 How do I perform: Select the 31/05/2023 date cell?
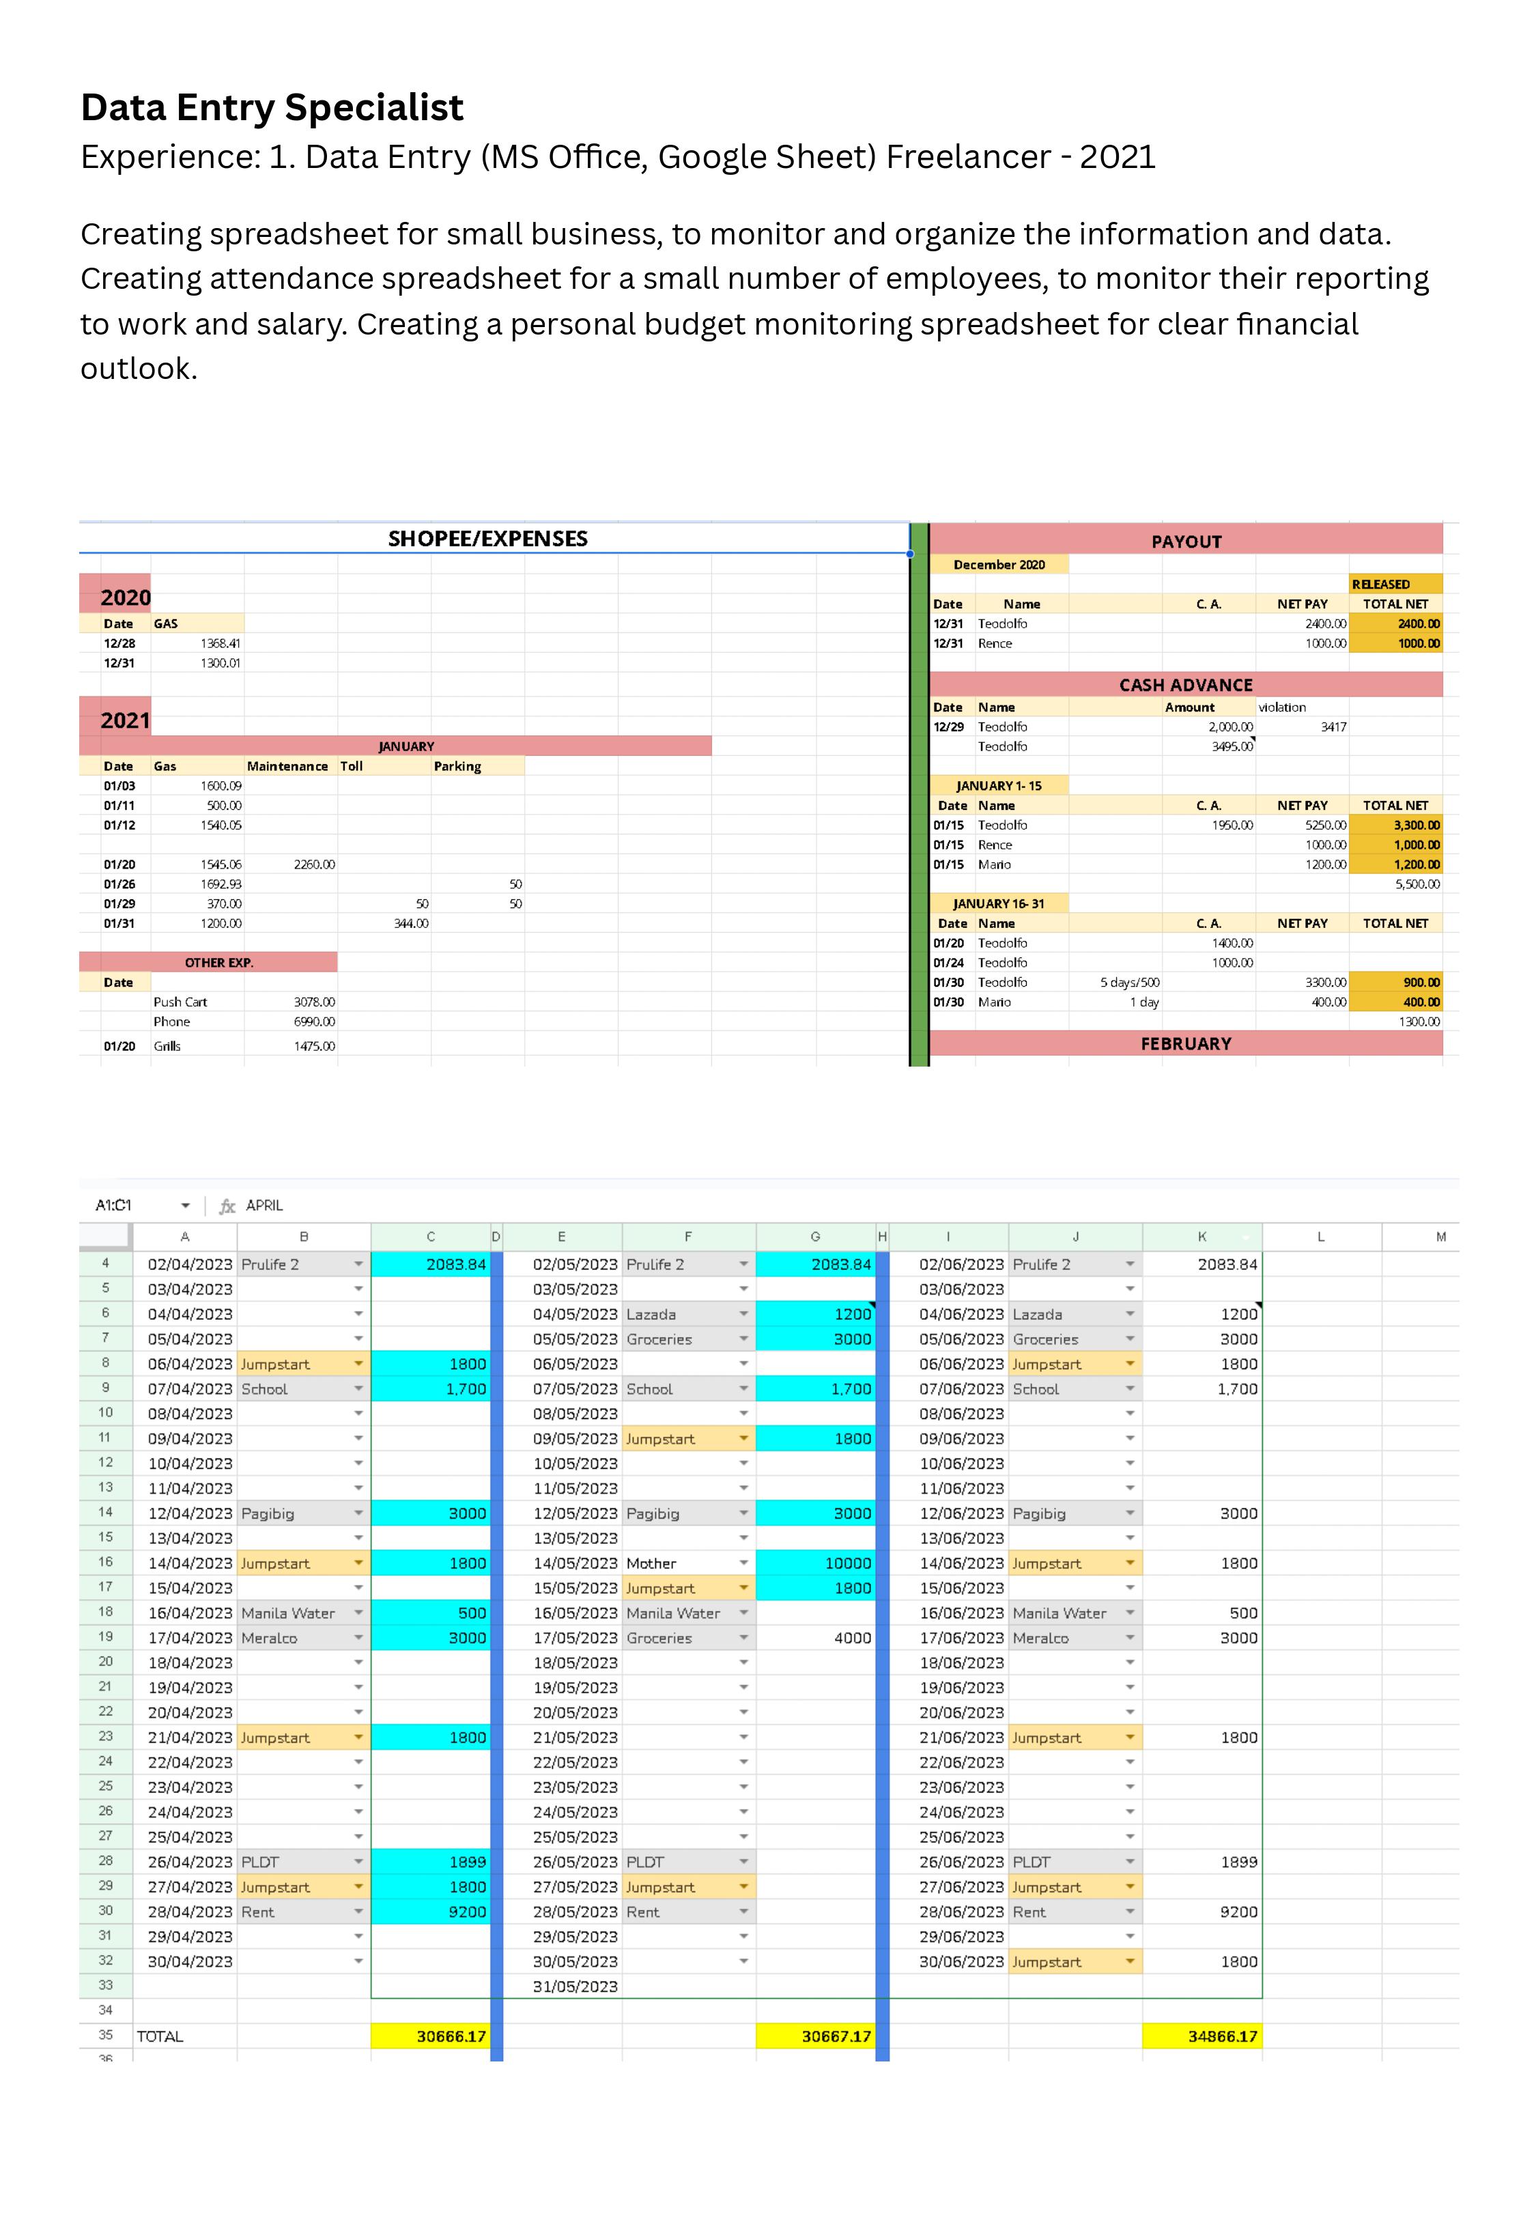pyautogui.click(x=563, y=1986)
